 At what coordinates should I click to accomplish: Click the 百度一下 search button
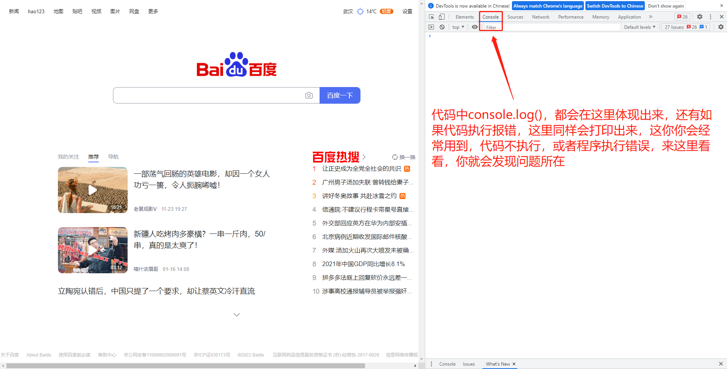pos(340,95)
